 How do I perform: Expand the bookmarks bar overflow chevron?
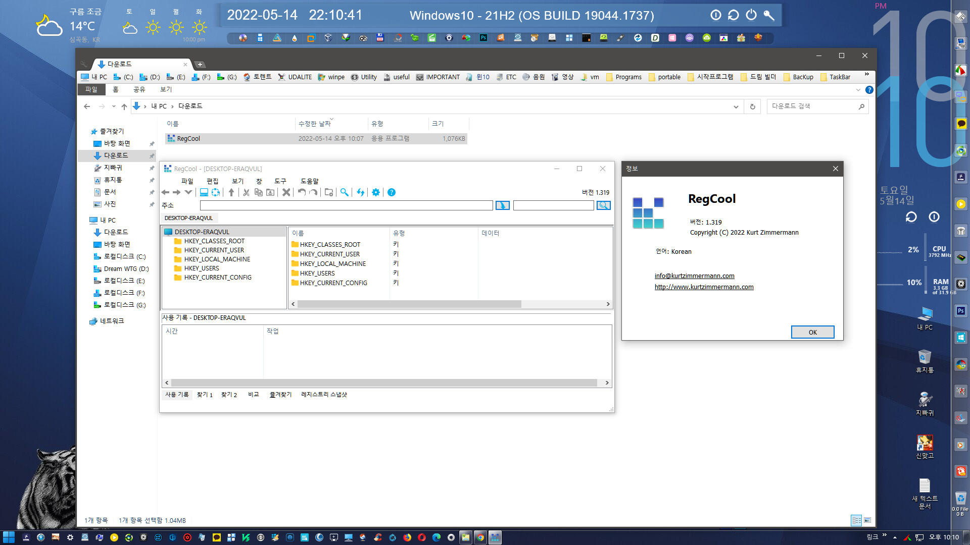click(x=867, y=75)
